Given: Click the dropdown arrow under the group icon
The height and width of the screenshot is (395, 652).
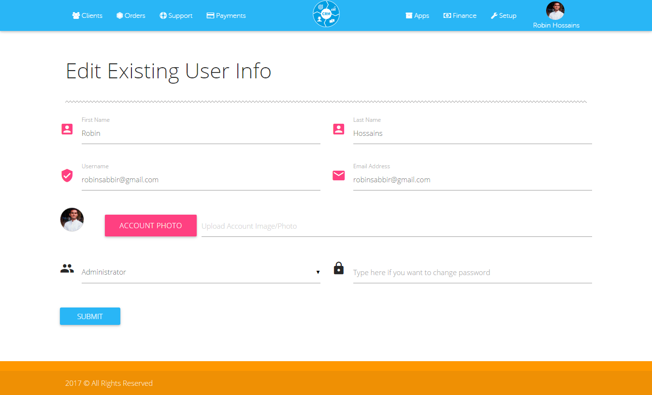Looking at the screenshot, I should (x=318, y=272).
